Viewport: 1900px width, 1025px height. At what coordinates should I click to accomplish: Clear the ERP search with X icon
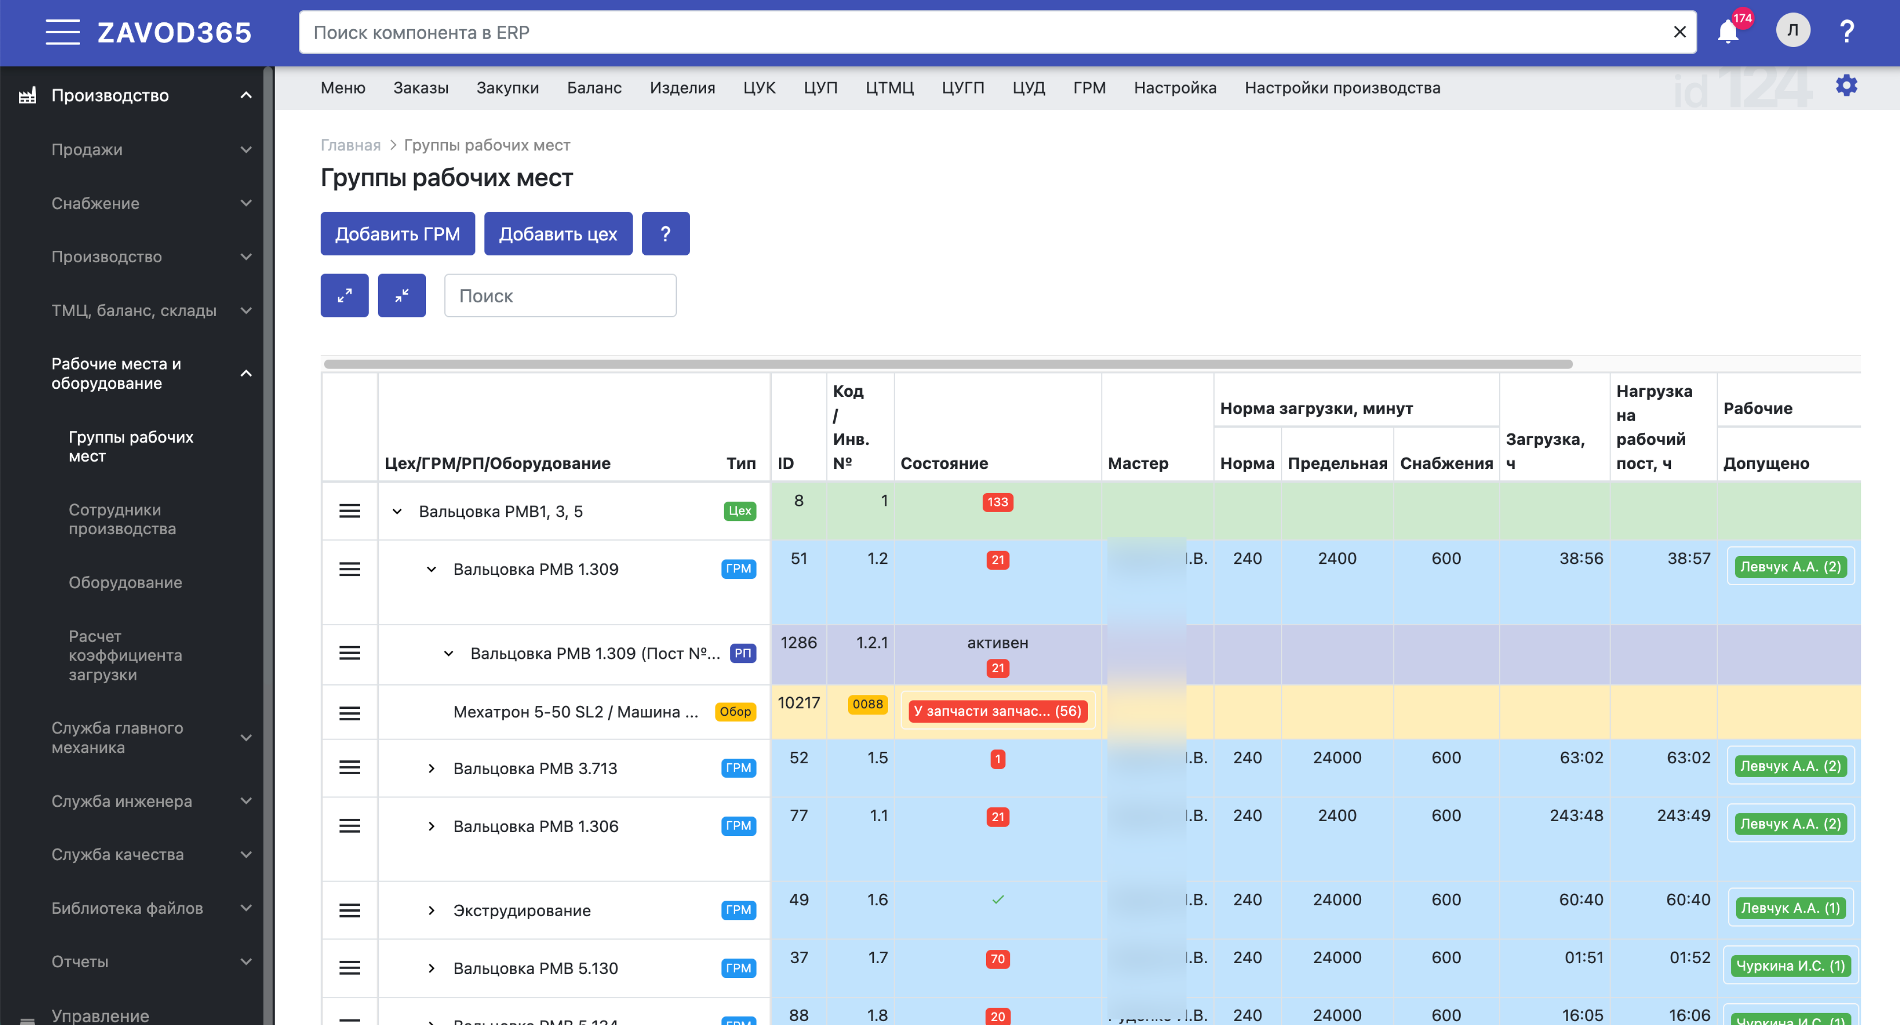coord(1679,33)
